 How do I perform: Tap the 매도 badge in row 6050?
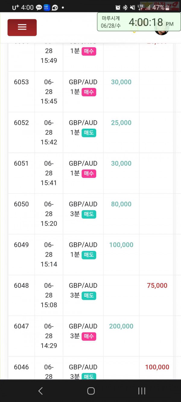pyautogui.click(x=89, y=214)
